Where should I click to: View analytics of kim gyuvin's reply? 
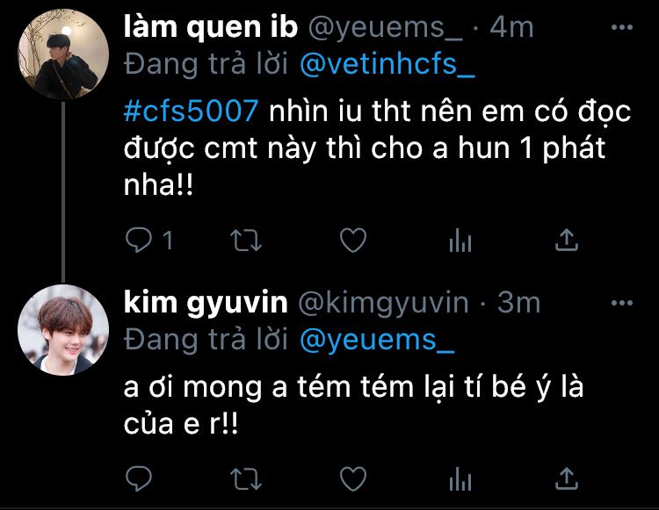coord(460,478)
